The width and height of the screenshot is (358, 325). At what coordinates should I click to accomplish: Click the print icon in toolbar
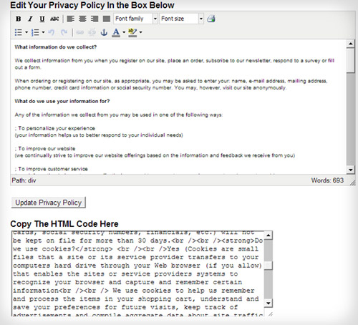coord(211,19)
